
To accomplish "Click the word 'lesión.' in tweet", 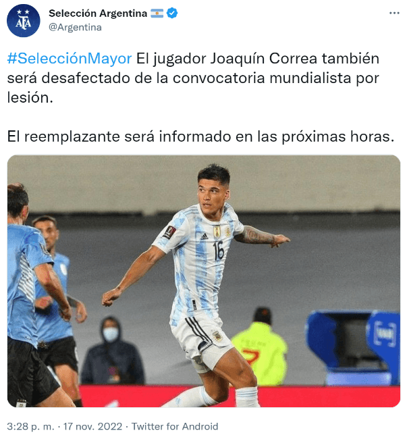I will point(30,98).
